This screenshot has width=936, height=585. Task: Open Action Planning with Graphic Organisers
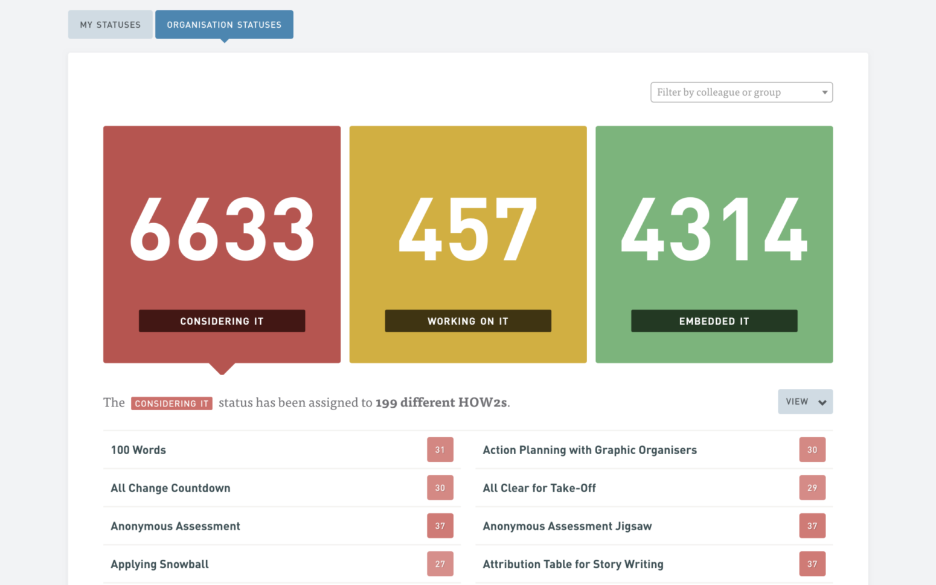click(589, 450)
